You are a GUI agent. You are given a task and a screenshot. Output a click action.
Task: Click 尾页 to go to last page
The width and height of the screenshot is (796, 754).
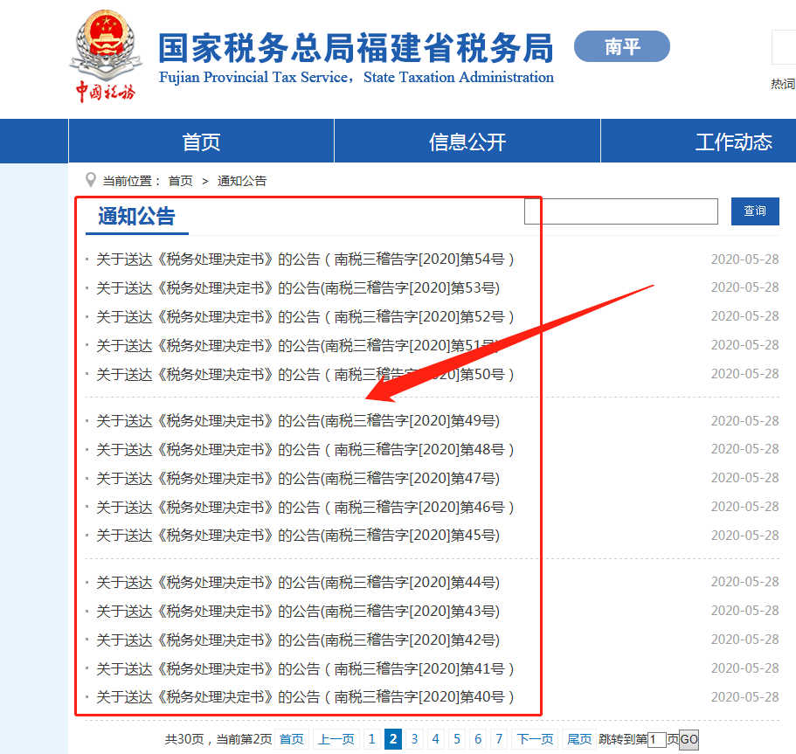pyautogui.click(x=578, y=739)
